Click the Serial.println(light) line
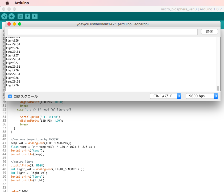This screenshot has height=192, width=224. click(28, 180)
